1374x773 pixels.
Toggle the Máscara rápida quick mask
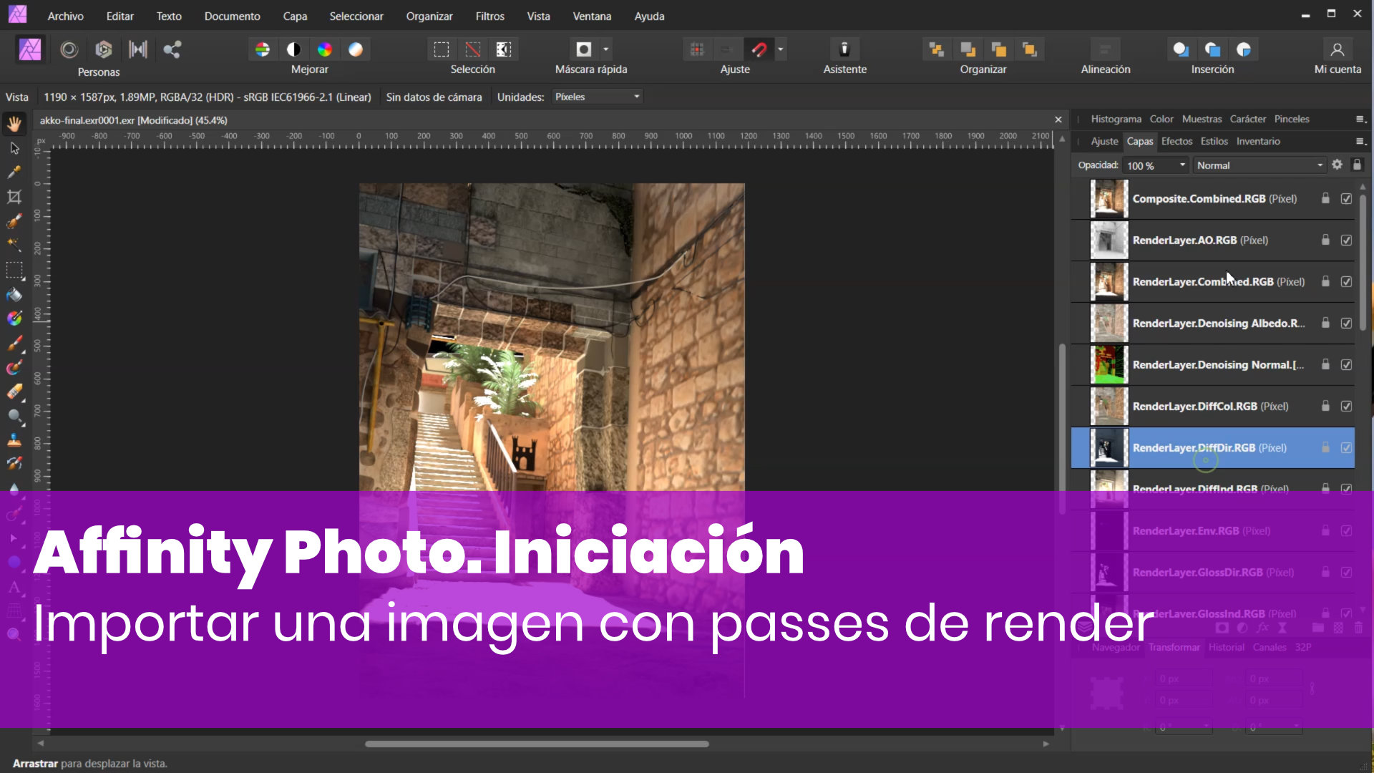(x=584, y=49)
